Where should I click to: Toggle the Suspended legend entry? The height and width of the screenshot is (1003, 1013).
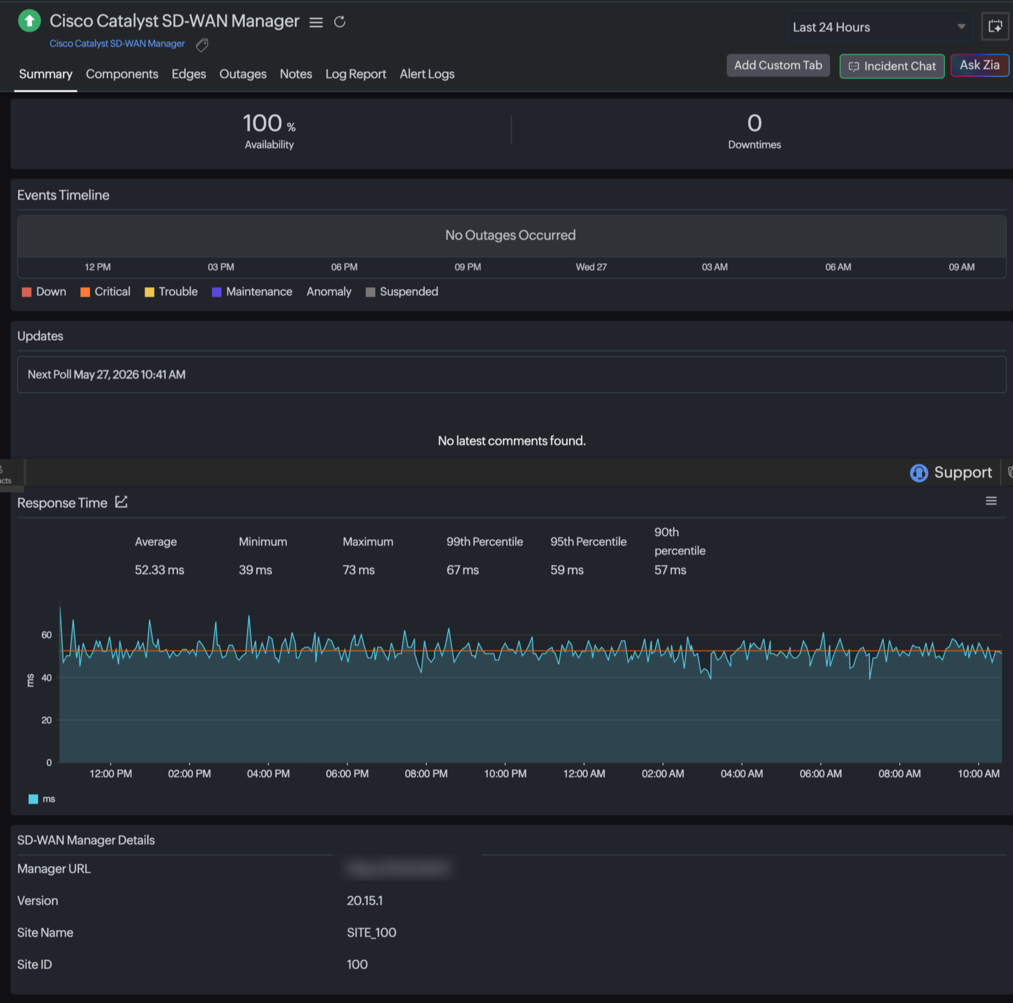[x=402, y=292]
